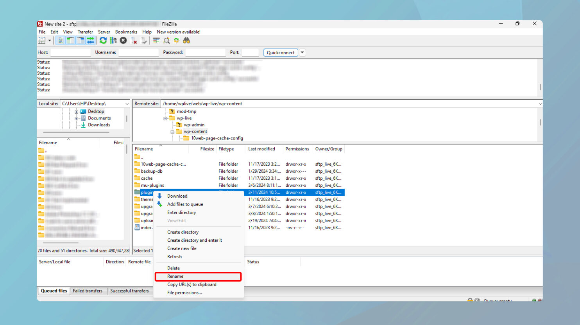Toggle the message log display

click(61, 40)
